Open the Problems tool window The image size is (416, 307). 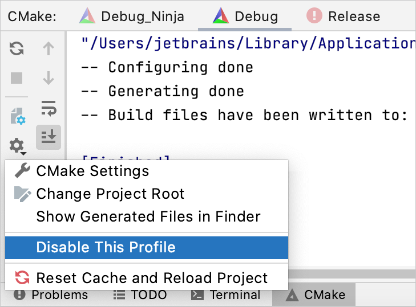[51, 295]
